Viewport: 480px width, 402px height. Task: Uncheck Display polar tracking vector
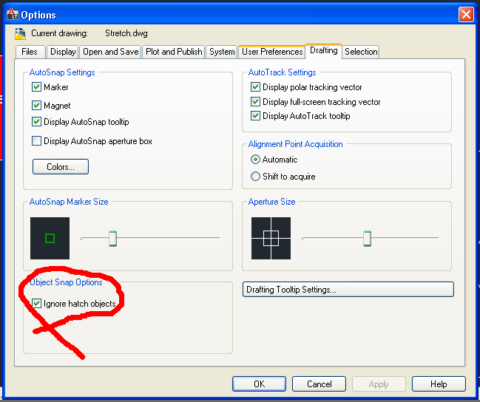pyautogui.click(x=255, y=87)
